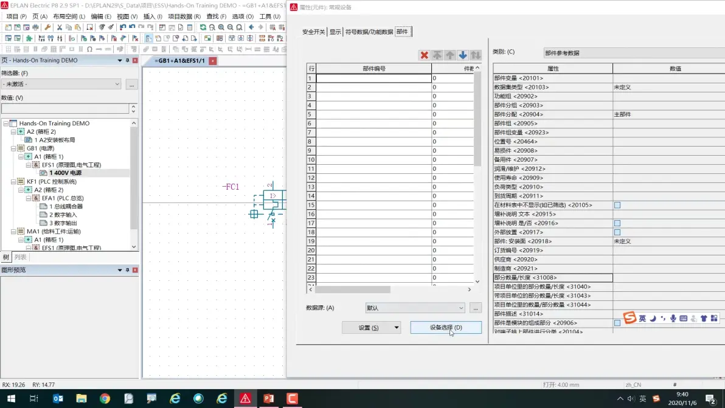Click the parts table vertical scrollbar

point(477,119)
